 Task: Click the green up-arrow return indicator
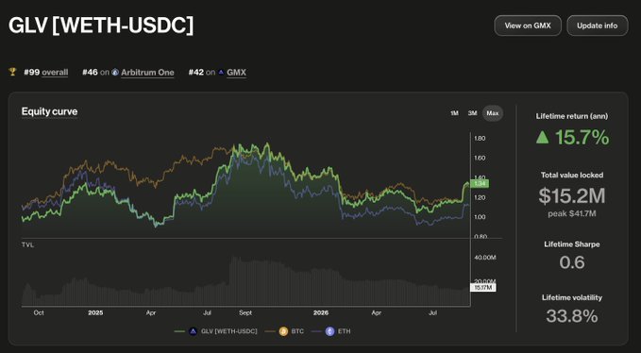pyautogui.click(x=543, y=137)
